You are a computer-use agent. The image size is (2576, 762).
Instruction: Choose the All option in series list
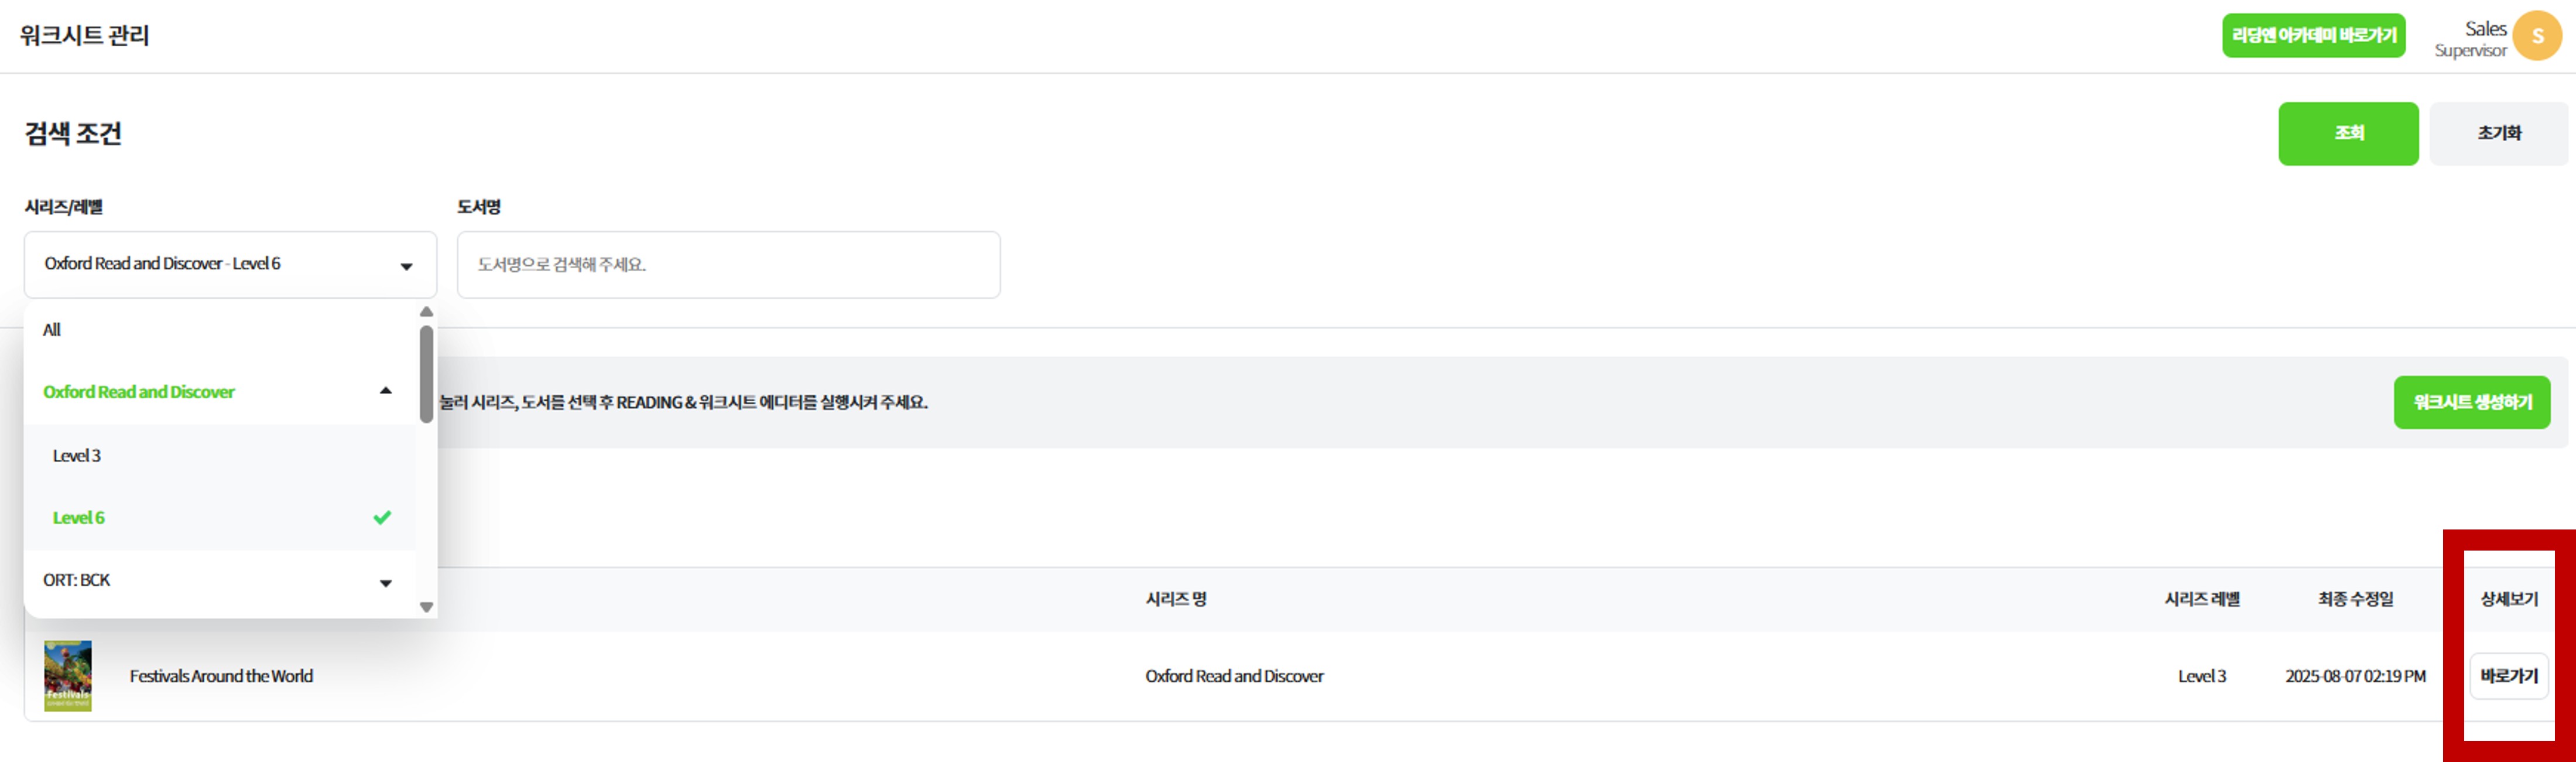point(52,329)
